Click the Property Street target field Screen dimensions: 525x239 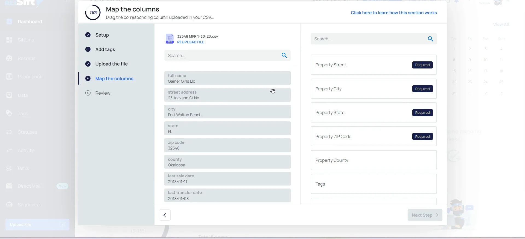[x=374, y=65]
